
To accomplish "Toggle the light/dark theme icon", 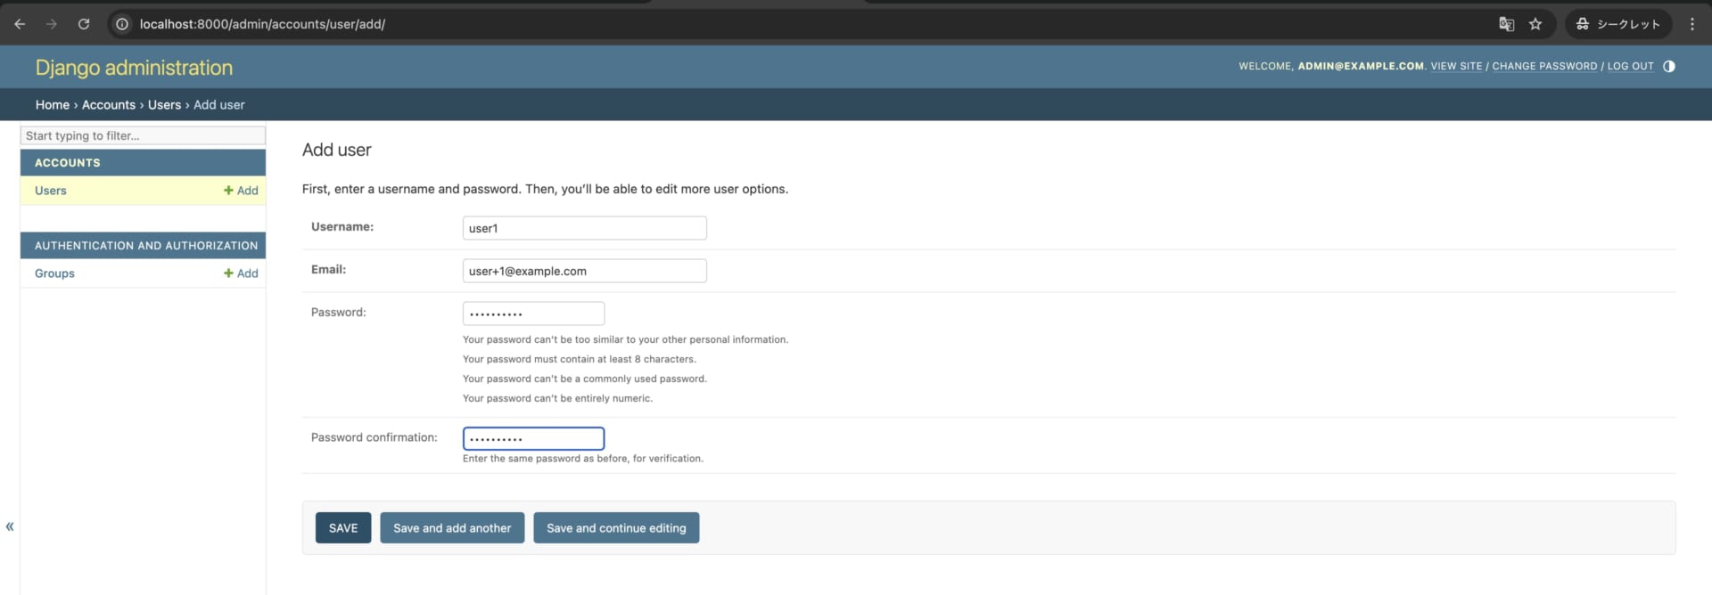I will coord(1669,66).
